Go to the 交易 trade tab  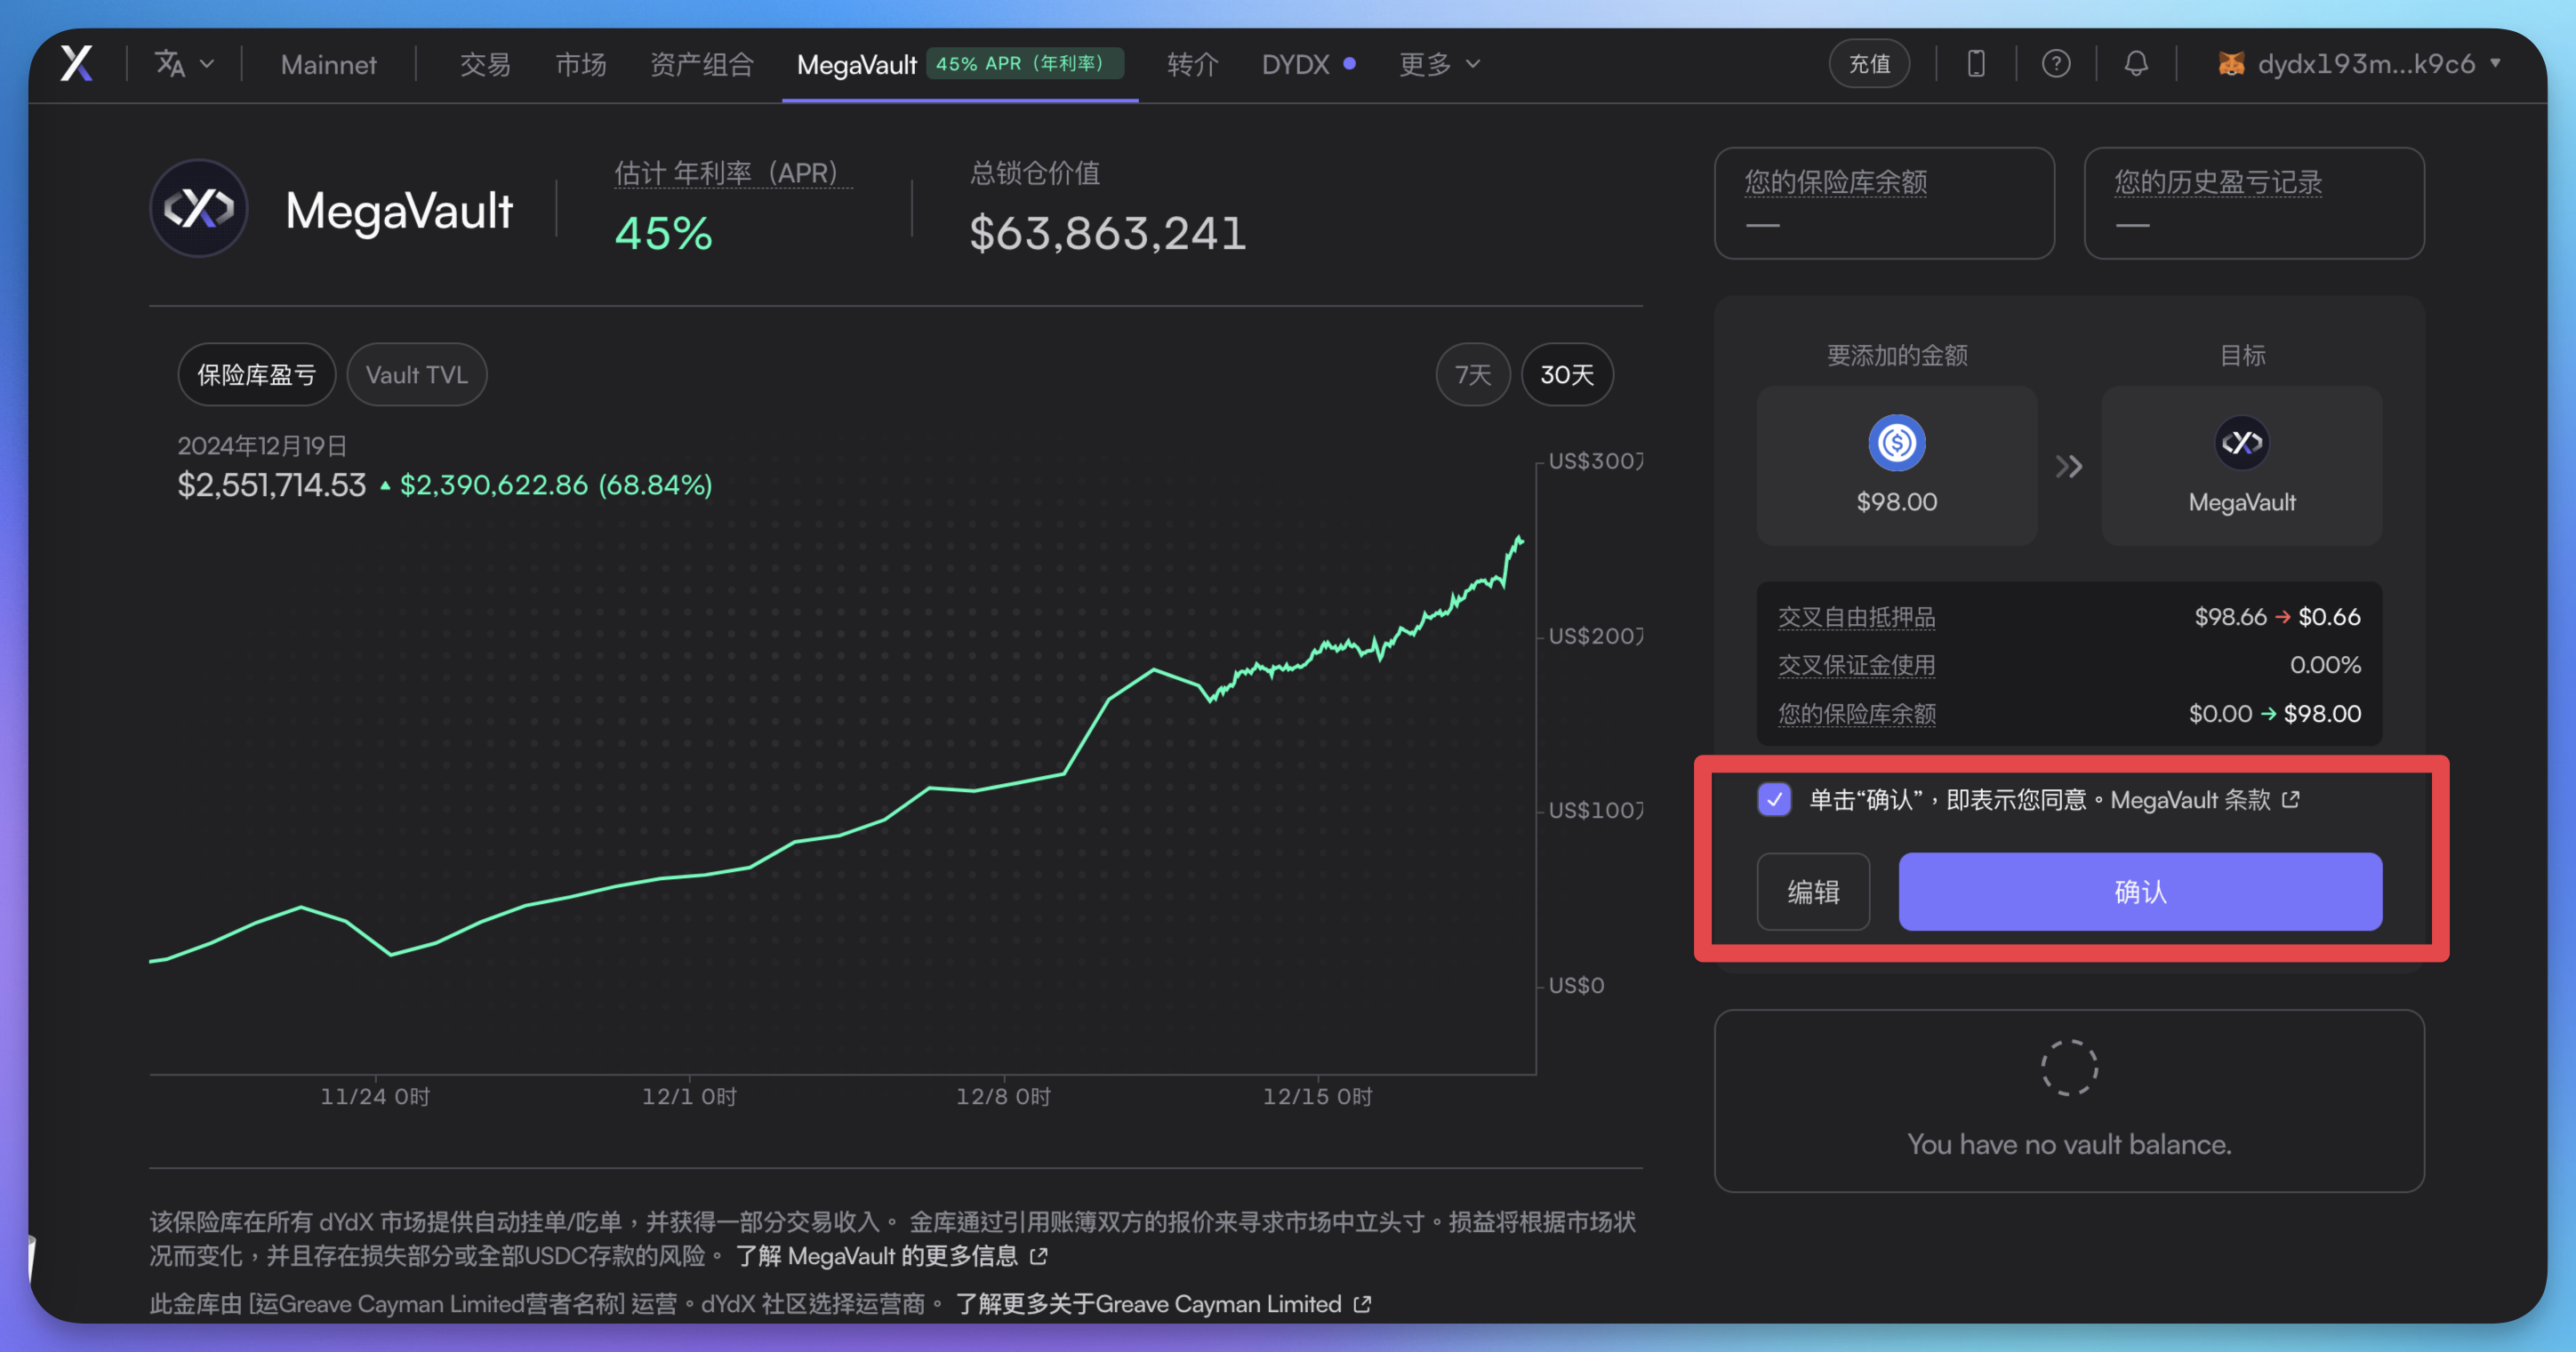(x=485, y=65)
